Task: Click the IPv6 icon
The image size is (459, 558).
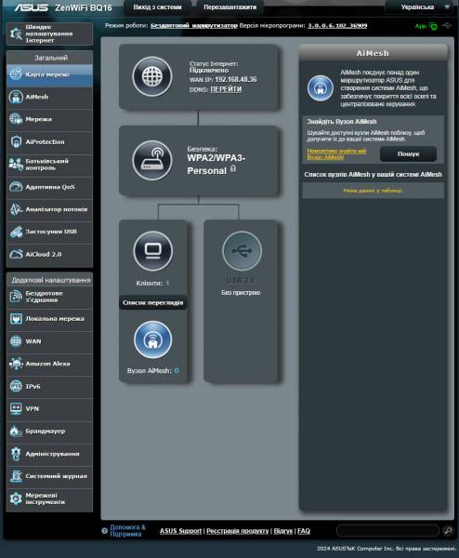Action: pos(16,386)
